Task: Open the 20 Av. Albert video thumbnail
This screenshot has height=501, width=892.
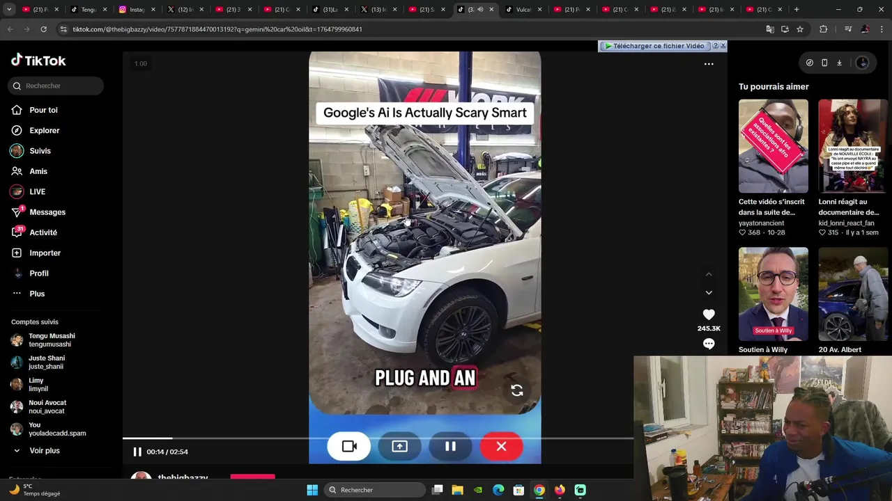Action: [853, 294]
